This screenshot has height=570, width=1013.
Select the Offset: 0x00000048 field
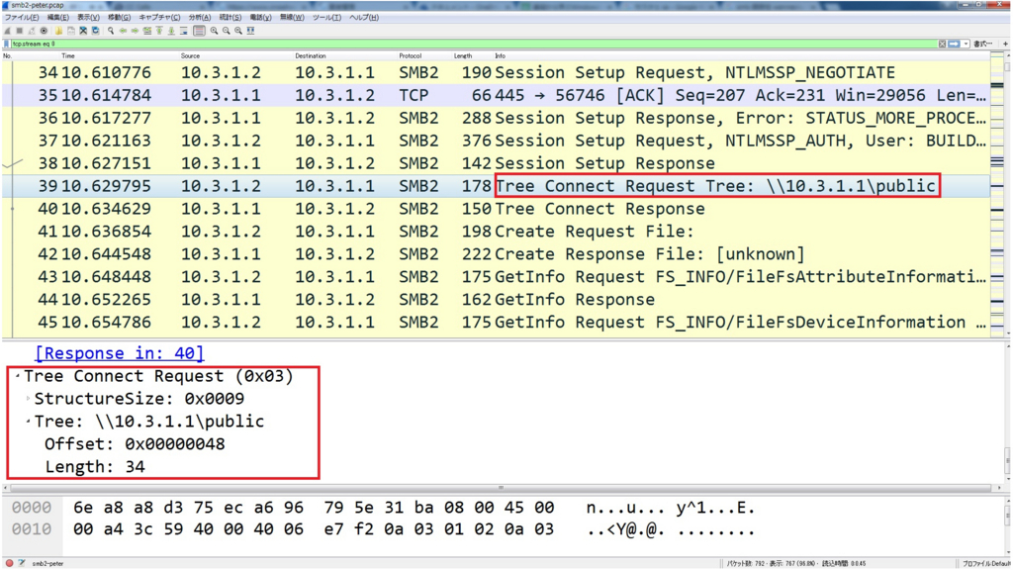tap(135, 444)
